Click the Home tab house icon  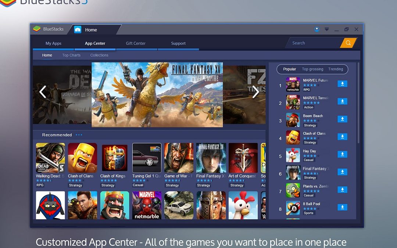[x=78, y=30]
